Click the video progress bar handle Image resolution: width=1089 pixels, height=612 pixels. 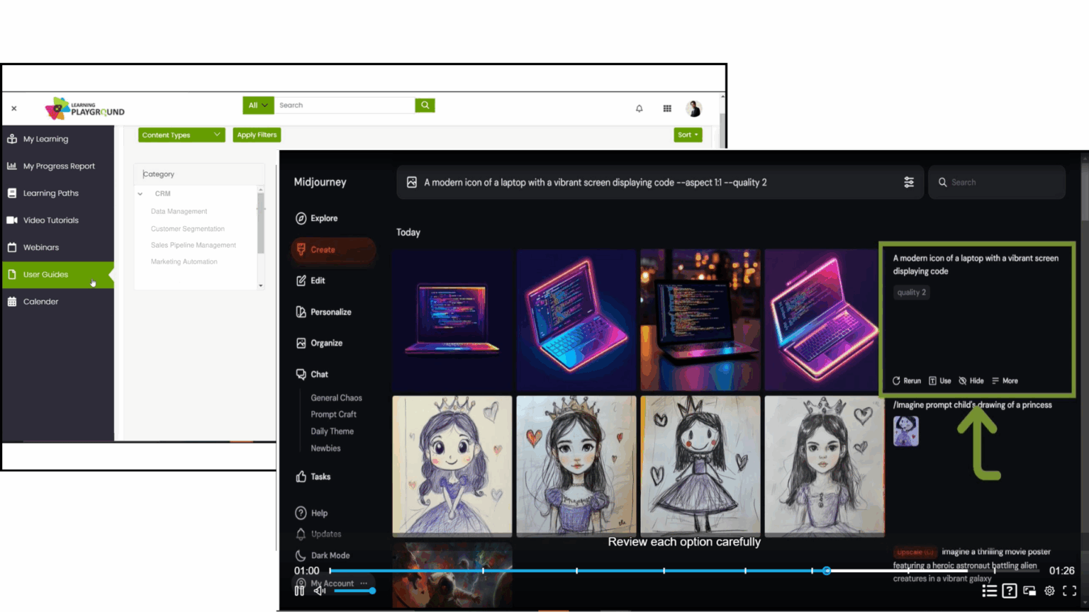point(827,570)
